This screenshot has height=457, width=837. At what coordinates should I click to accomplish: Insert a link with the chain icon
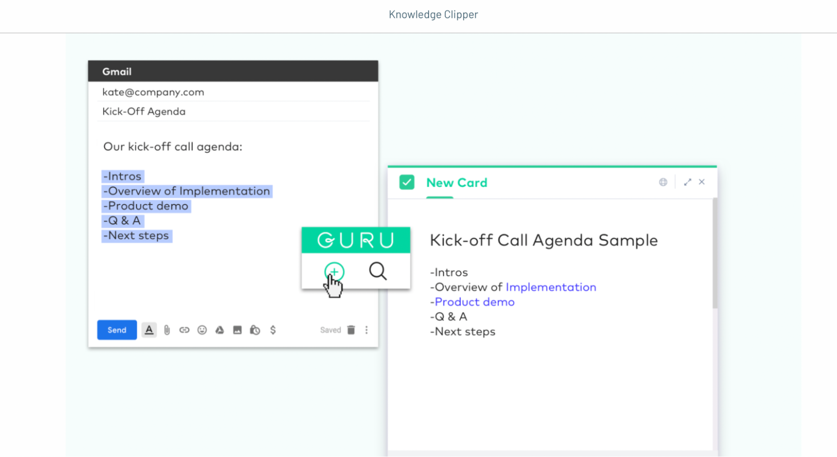184,330
